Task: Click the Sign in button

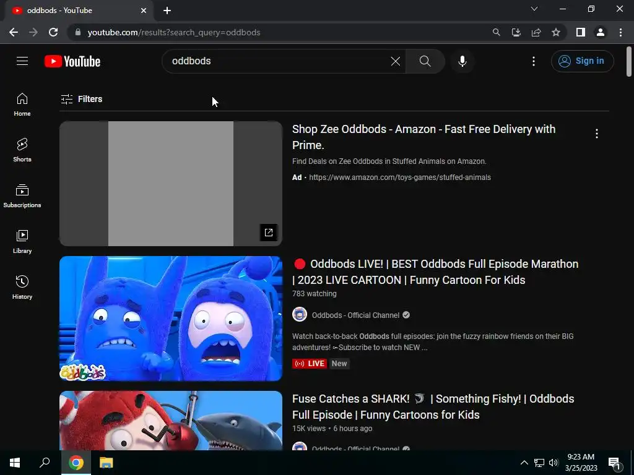Action: point(582,61)
